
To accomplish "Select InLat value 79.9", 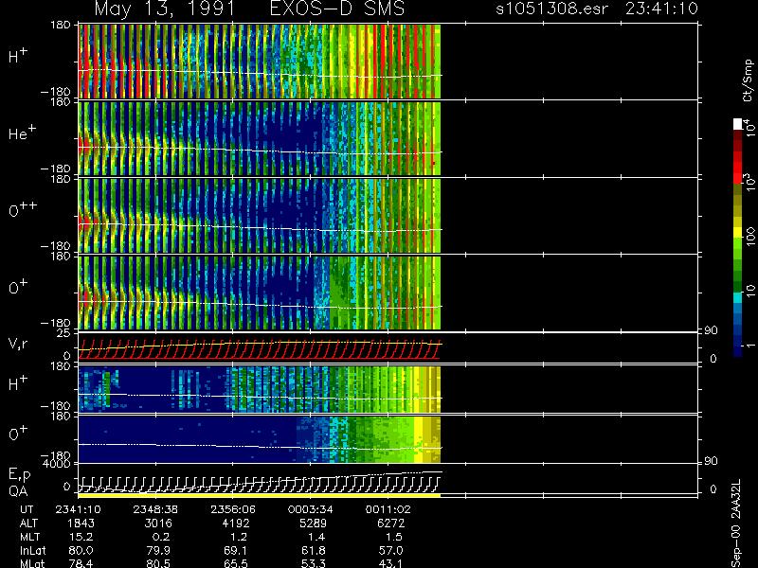I will click(x=158, y=550).
